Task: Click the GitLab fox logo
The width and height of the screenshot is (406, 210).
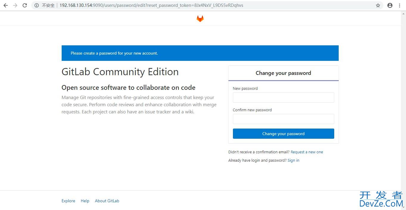Action: tap(200, 18)
